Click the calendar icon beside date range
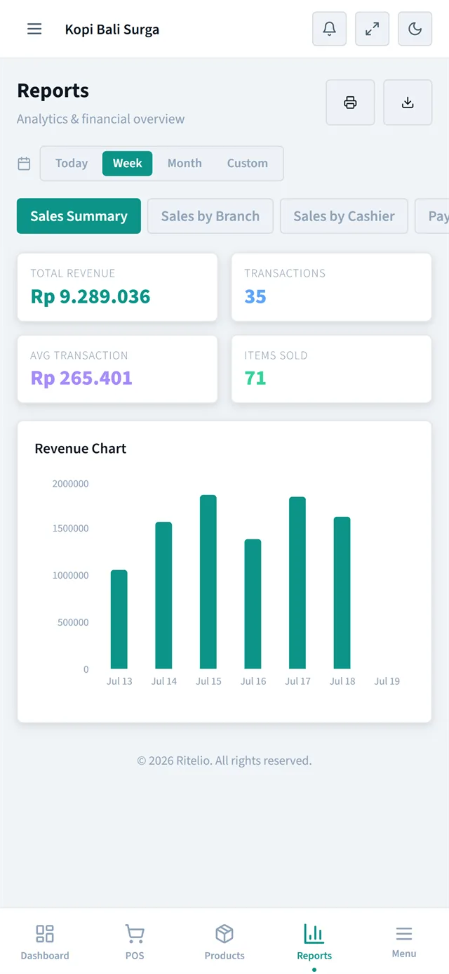 pyautogui.click(x=24, y=164)
